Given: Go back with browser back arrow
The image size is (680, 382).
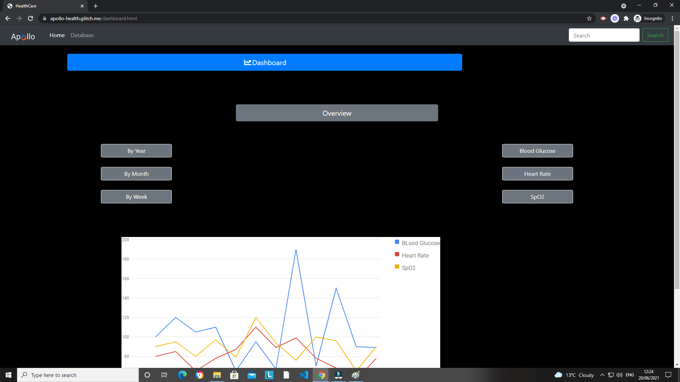Looking at the screenshot, I should (8, 18).
